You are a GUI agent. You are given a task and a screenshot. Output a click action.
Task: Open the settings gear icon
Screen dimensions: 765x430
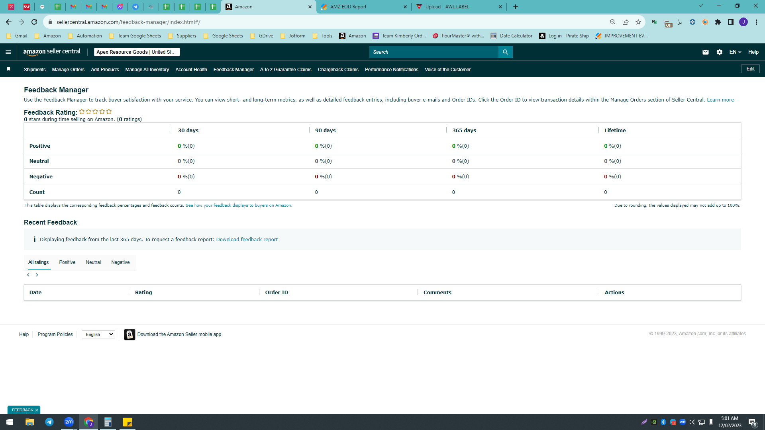pos(720,52)
